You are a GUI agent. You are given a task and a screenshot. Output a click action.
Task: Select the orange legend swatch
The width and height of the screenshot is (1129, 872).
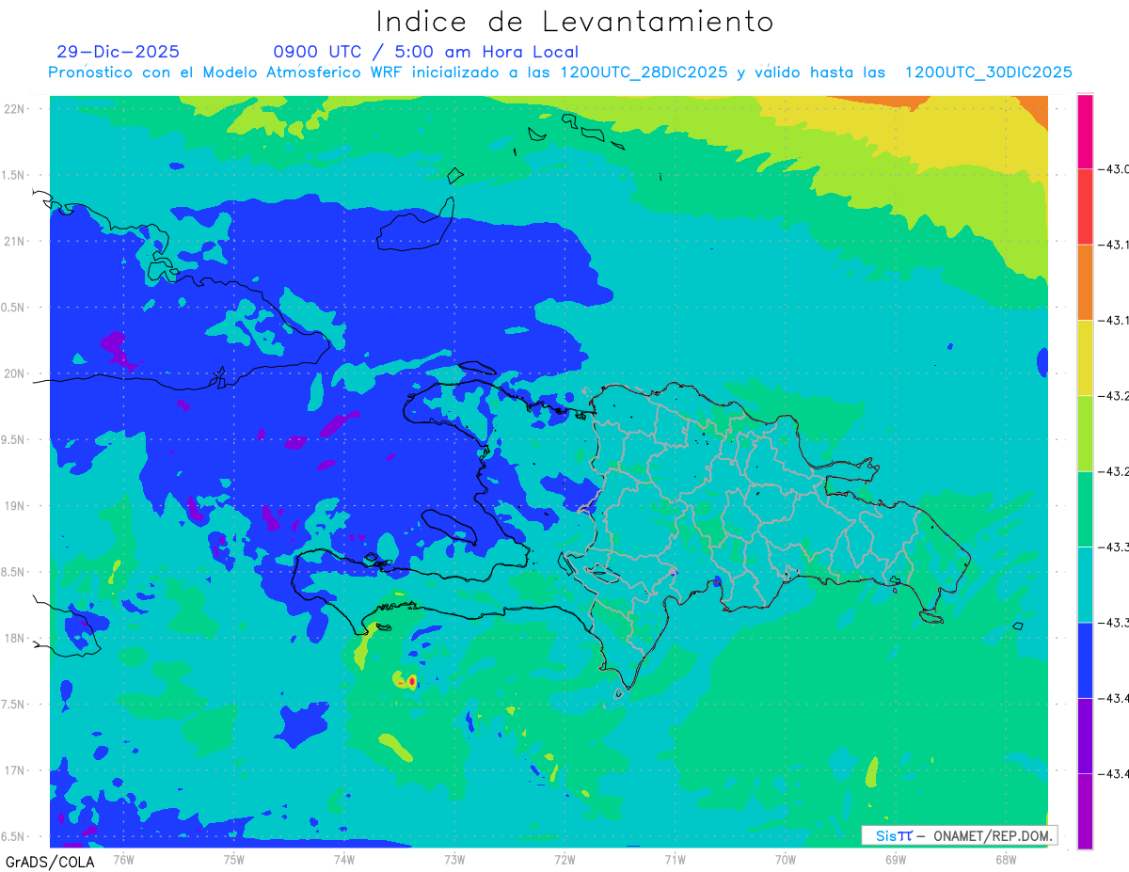coord(1085,282)
